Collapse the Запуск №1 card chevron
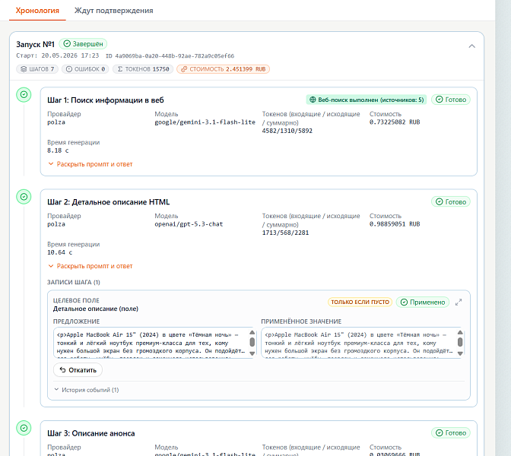The width and height of the screenshot is (511, 456). click(471, 46)
